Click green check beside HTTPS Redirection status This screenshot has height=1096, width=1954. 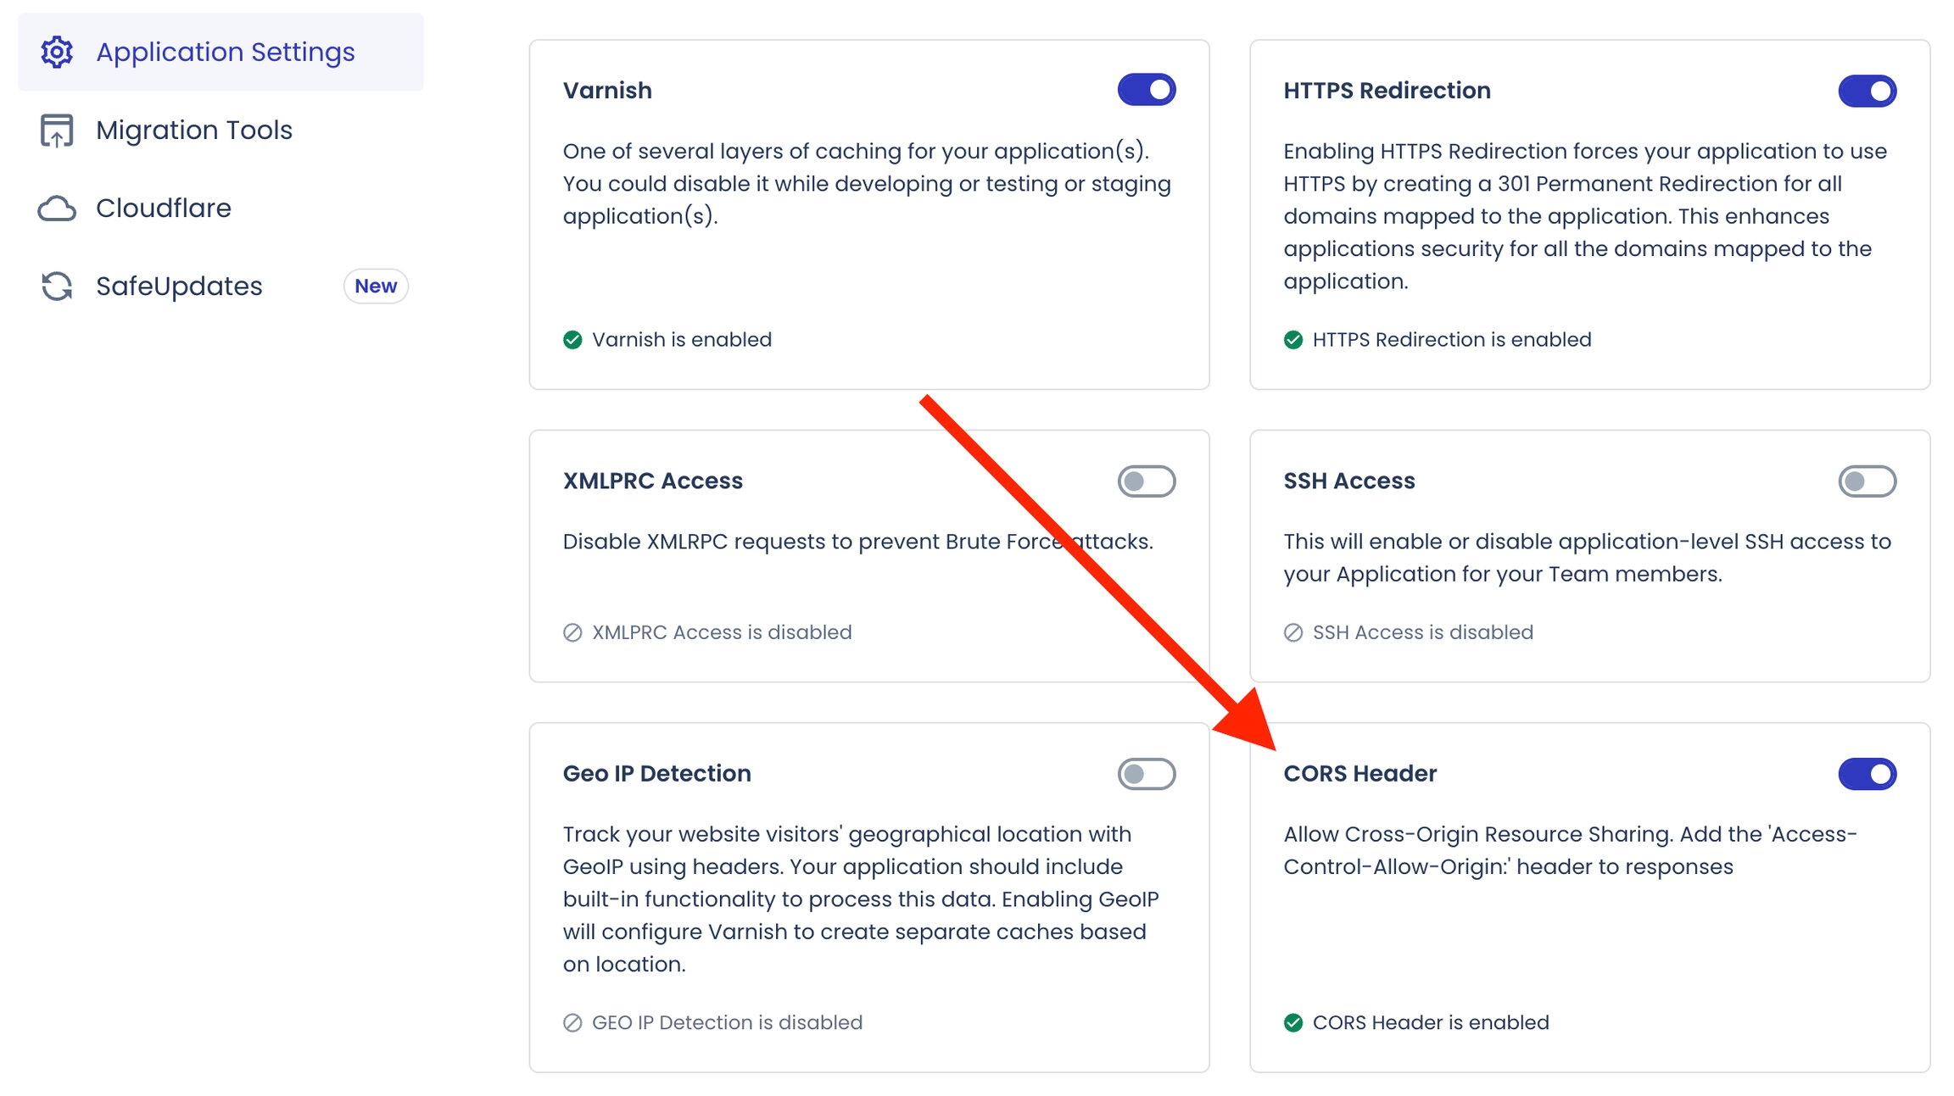[1293, 340]
